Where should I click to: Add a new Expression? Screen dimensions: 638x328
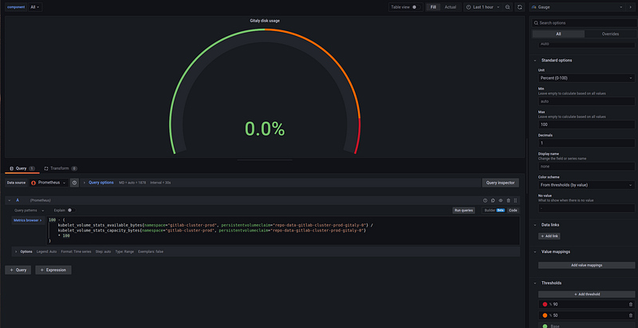(x=53, y=270)
